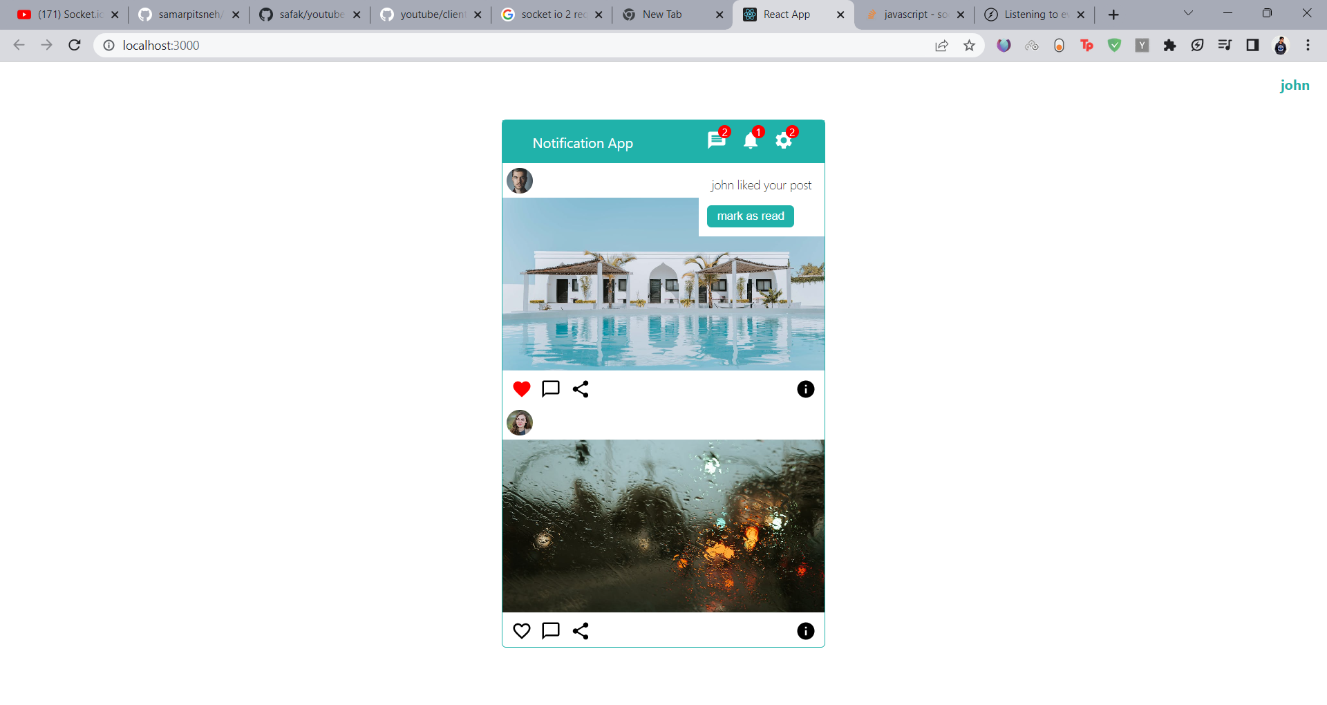Share the pool house post
The image size is (1327, 705).
pyautogui.click(x=581, y=389)
